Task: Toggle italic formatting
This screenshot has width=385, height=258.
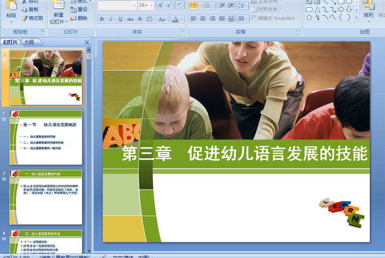Action: point(111,19)
